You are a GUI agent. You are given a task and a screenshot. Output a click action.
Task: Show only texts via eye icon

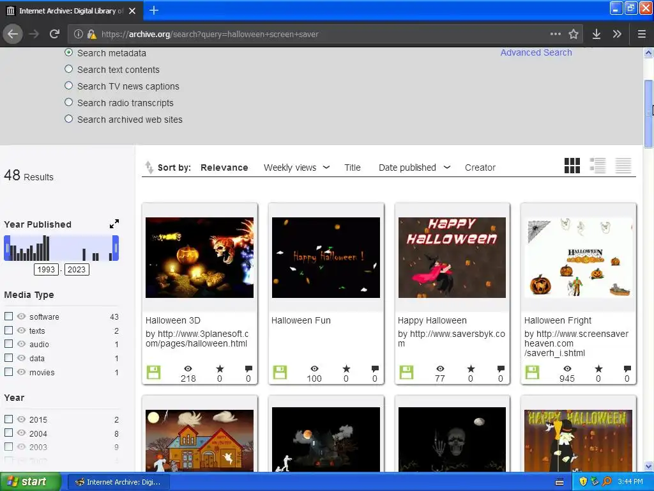(21, 331)
